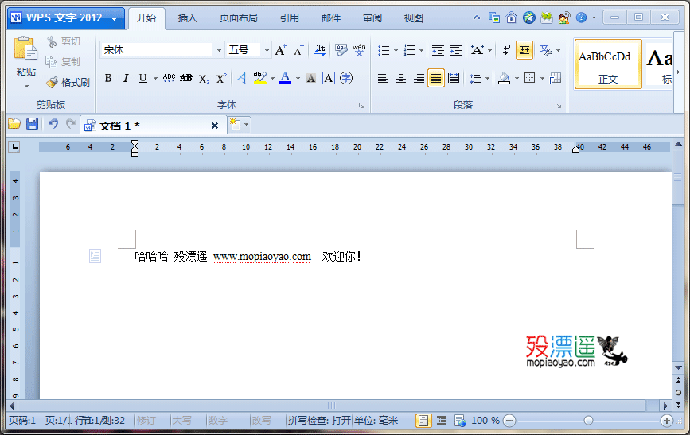Toggle bold formatting
690x435 pixels.
[108, 78]
